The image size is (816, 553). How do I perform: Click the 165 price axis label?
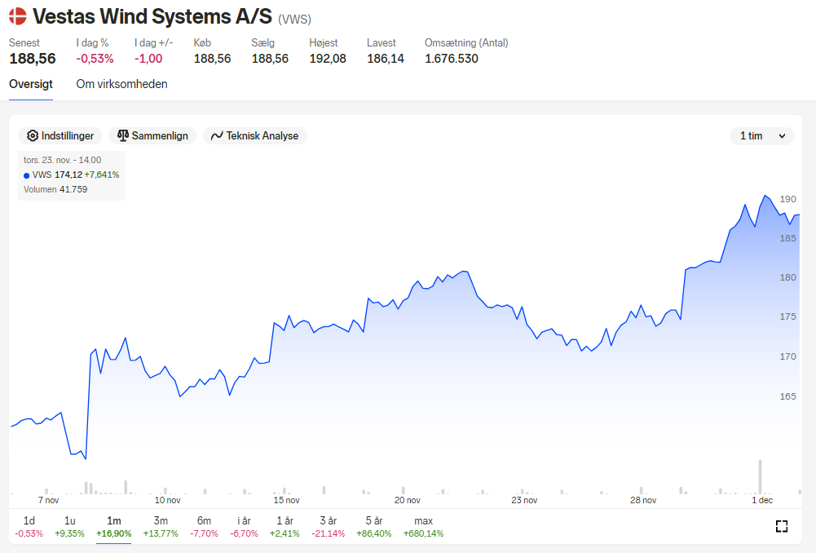click(788, 396)
